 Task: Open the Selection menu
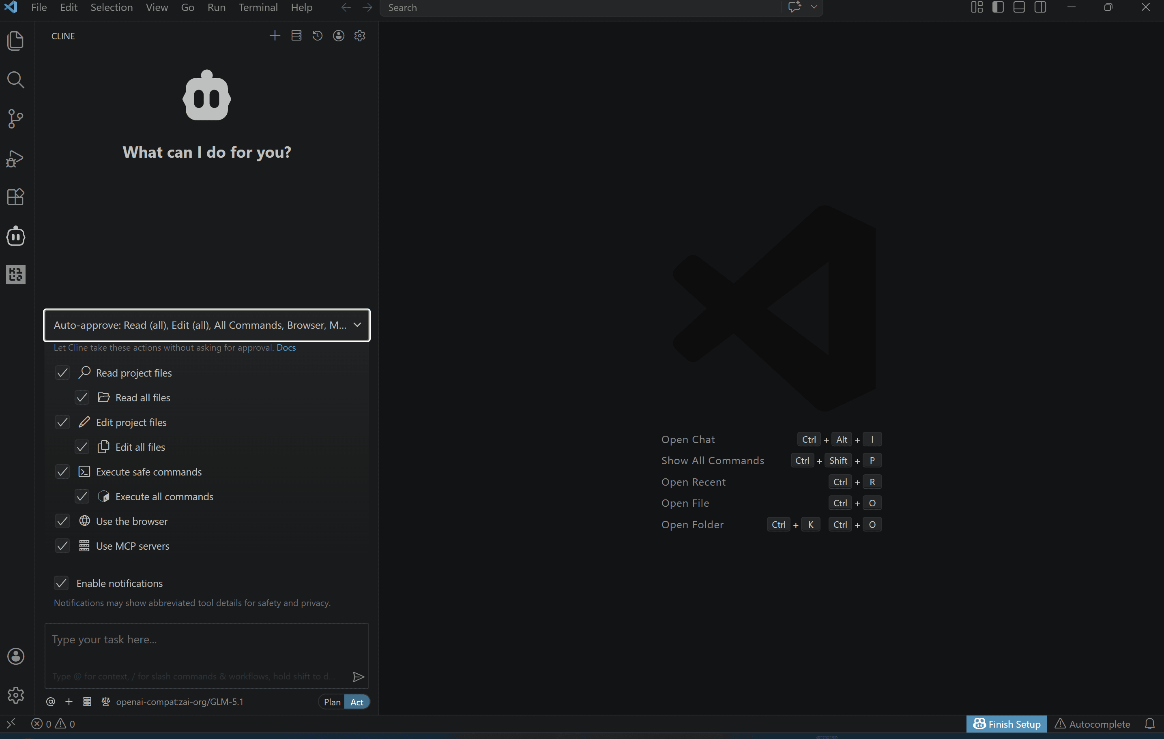click(x=111, y=7)
